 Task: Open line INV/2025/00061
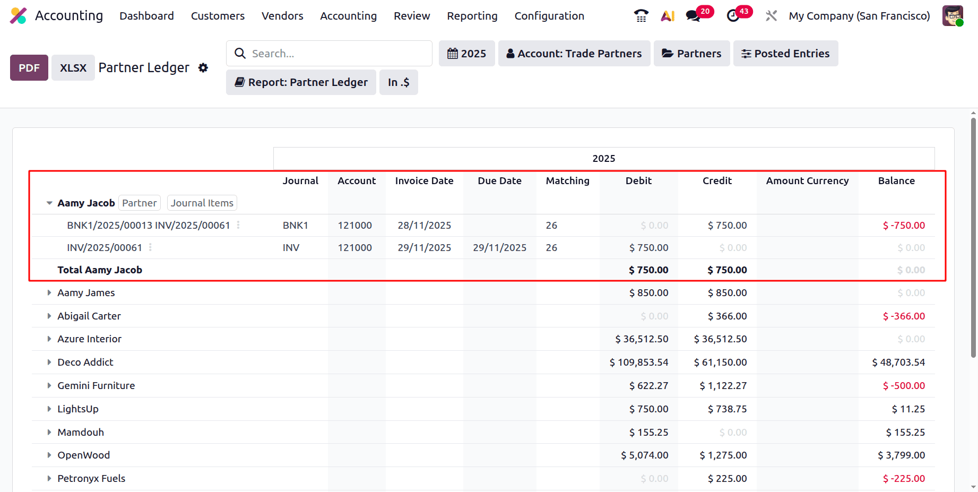click(x=105, y=248)
